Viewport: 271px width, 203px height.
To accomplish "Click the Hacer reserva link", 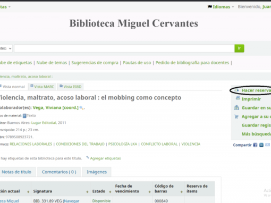I will 256,90.
